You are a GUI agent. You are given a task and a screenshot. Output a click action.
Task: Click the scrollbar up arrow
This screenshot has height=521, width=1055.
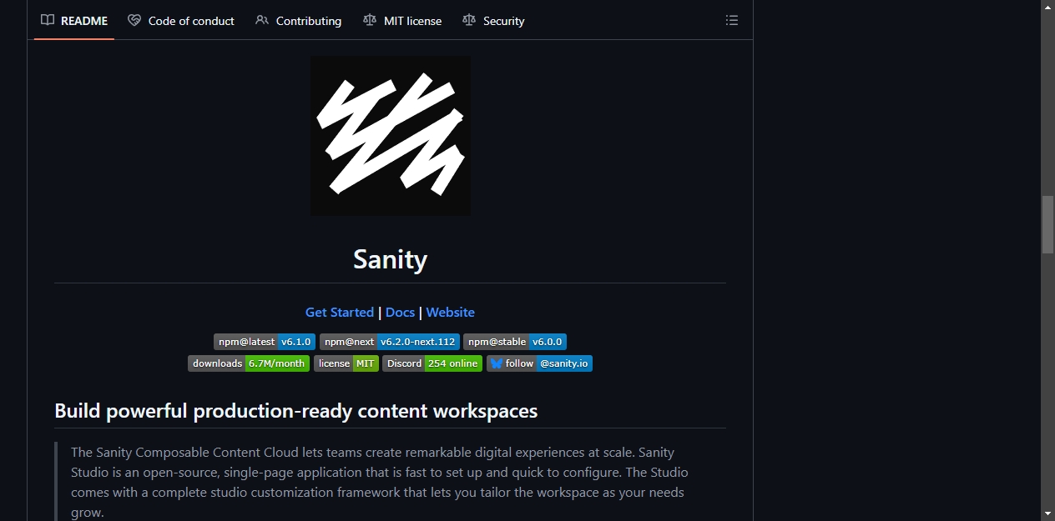pos(1047,7)
